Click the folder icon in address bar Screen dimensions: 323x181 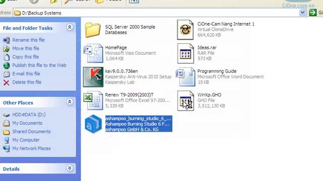click(17, 13)
